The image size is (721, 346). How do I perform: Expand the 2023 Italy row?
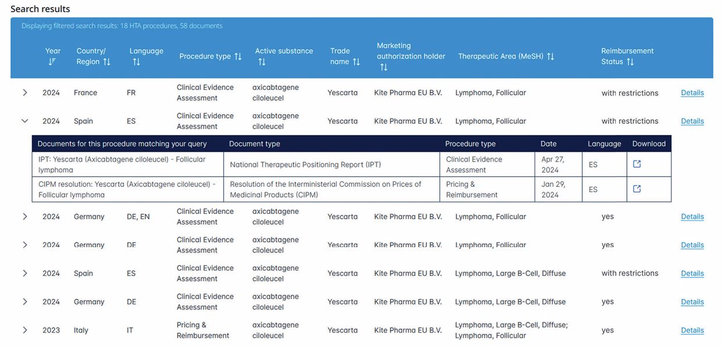pos(25,330)
